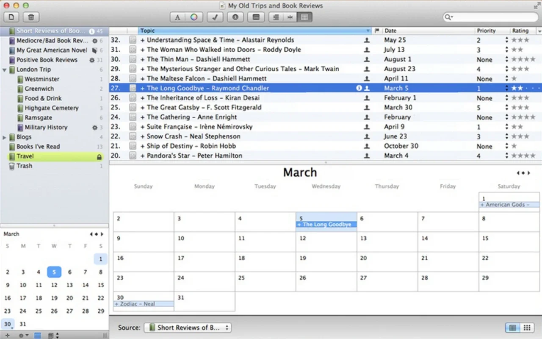This screenshot has height=339, width=542.
Task: Jump to today dot in main calendar
Action: click(x=523, y=173)
